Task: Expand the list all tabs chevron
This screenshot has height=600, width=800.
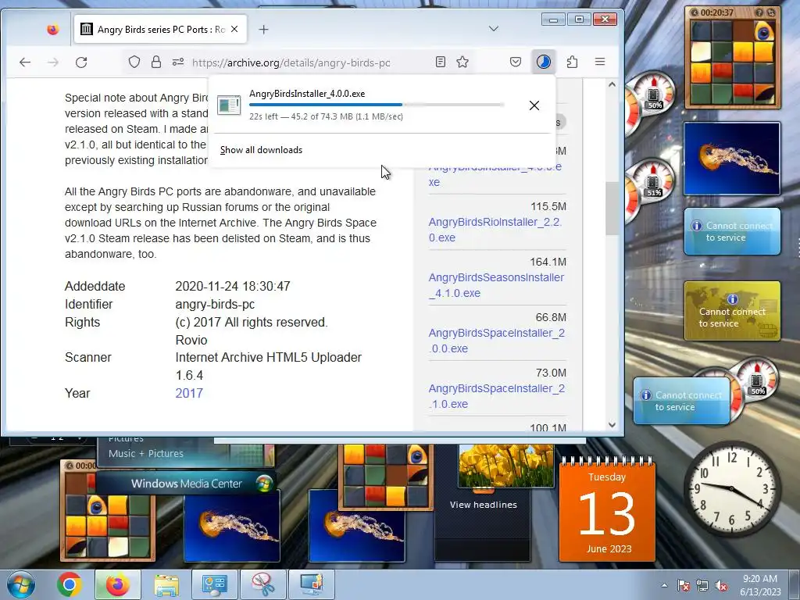Action: (494, 29)
